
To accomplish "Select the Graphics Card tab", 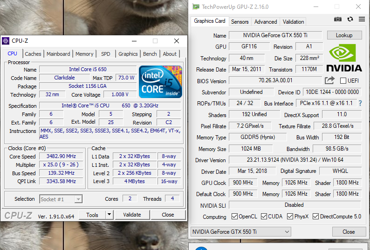I will point(210,21).
